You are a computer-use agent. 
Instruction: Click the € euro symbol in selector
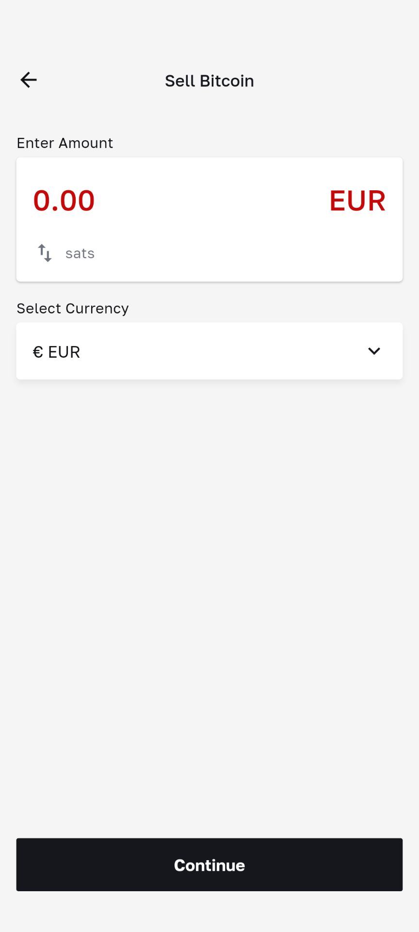(38, 352)
